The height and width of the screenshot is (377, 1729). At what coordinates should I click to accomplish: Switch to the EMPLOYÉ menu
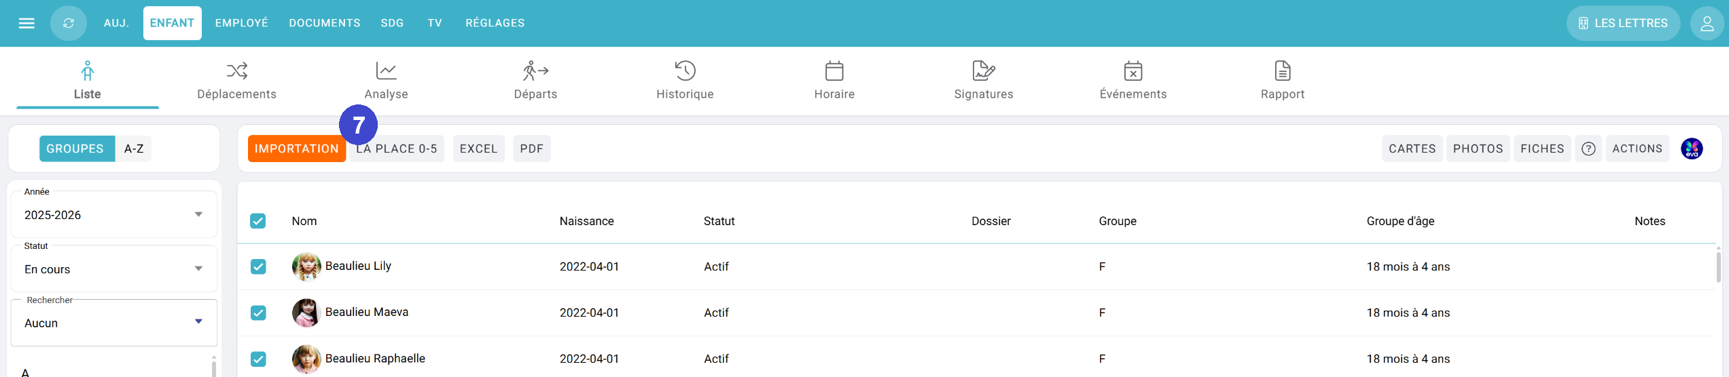(x=241, y=23)
